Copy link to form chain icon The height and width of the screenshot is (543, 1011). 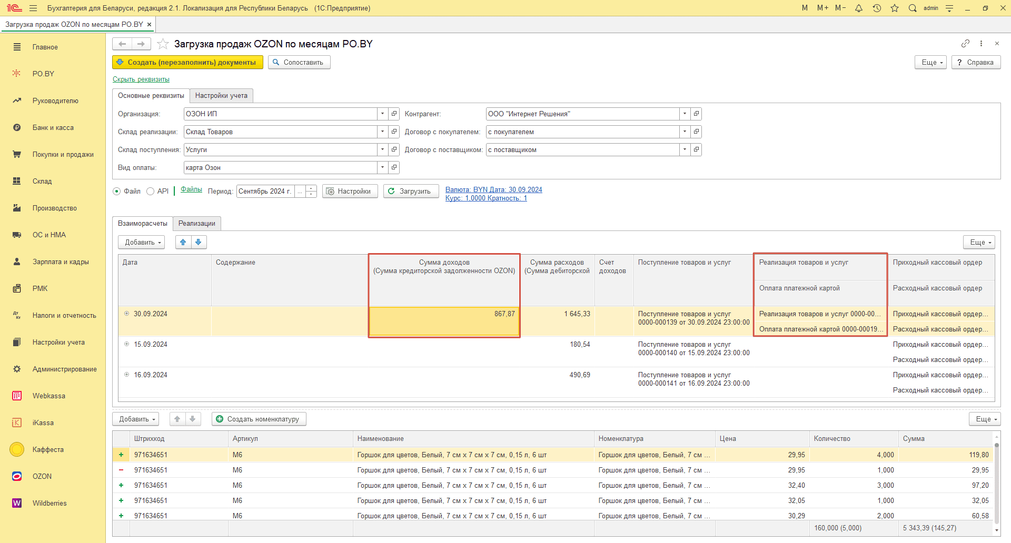(x=965, y=43)
